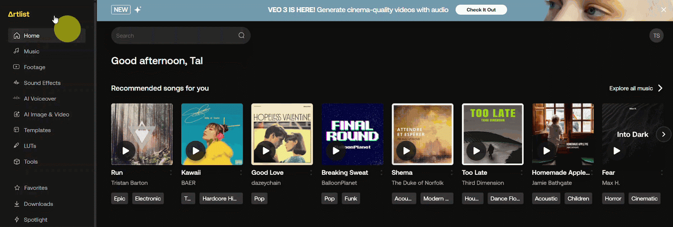Click the AI Voiceover icon
Image resolution: width=673 pixels, height=227 pixels.
(x=16, y=98)
